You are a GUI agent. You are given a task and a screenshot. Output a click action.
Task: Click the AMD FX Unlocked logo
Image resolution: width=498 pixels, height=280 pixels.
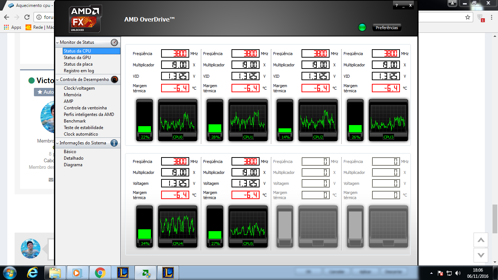85,19
